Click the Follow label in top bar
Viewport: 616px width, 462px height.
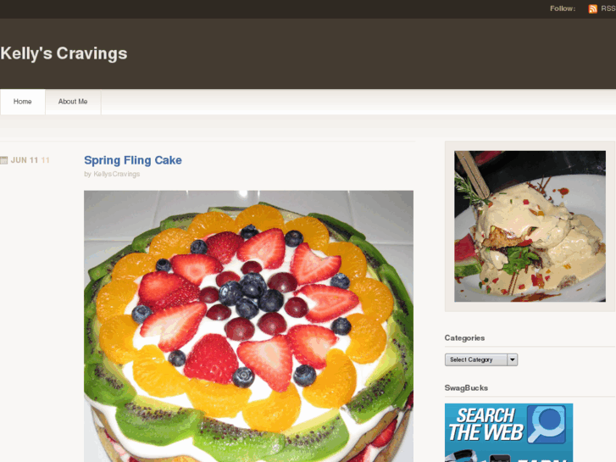(563, 8)
